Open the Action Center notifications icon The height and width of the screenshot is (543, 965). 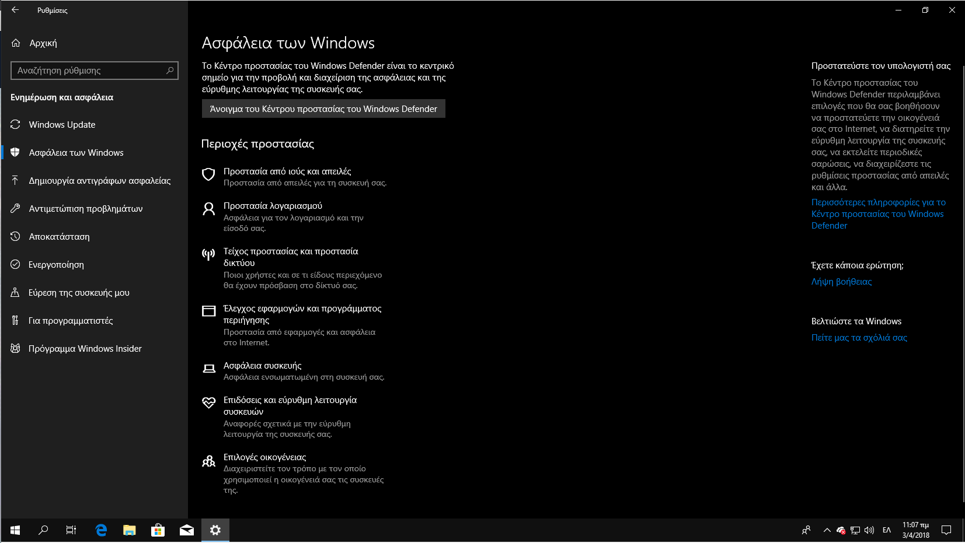tap(946, 530)
